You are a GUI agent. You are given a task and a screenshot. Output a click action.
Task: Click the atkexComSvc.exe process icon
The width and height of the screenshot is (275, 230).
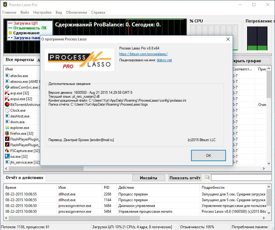(7, 87)
